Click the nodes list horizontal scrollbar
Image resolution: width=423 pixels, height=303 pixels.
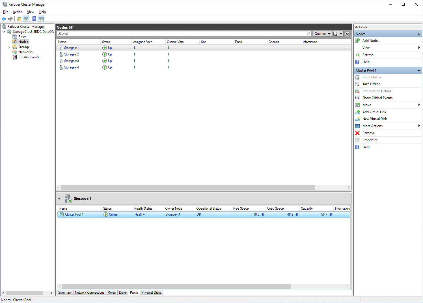coord(188,187)
